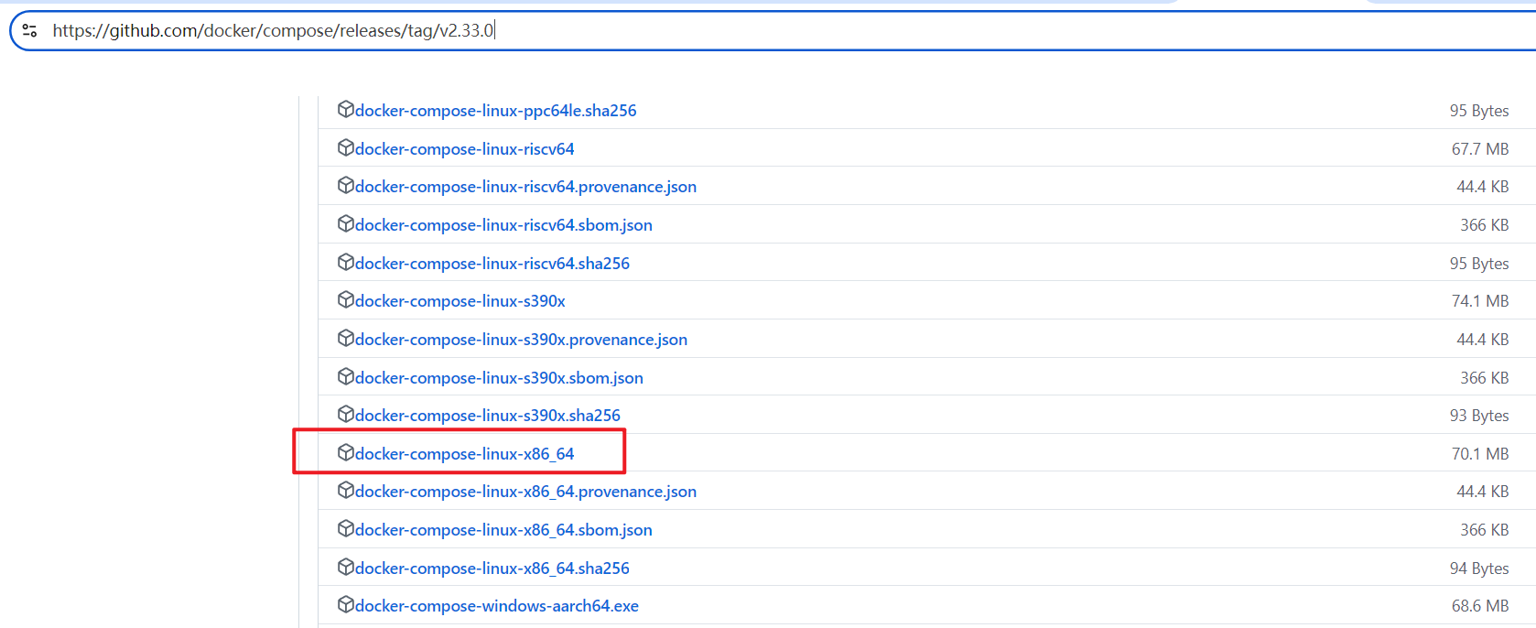Image resolution: width=1536 pixels, height=628 pixels.
Task: Click package icon beside docker-compose-linux-riscv64.sha256
Action: (346, 262)
